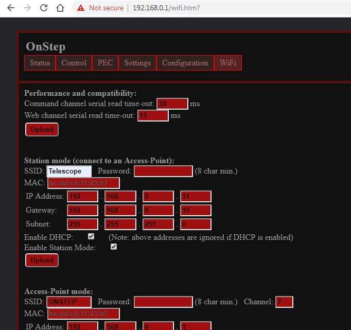Click the Access-Point SSID field ONSTEP

coord(69,302)
